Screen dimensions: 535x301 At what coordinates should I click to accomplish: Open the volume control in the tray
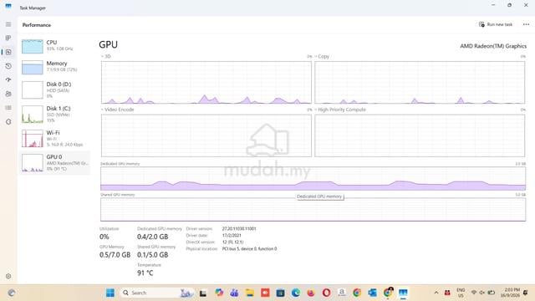[482, 293]
